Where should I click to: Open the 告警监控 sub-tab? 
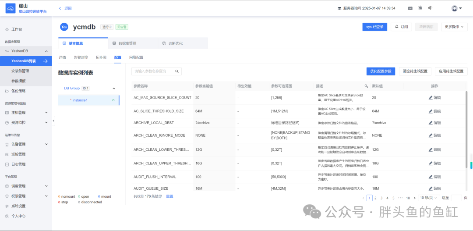81,57
